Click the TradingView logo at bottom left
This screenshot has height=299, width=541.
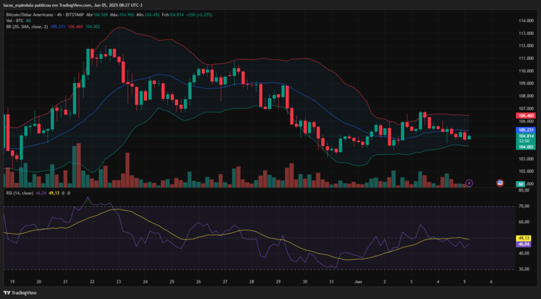(20, 293)
